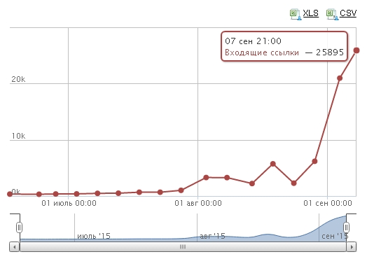367x259 pixels.
Task: Click the 'авг '15' label in the navigator
Action: (212, 236)
